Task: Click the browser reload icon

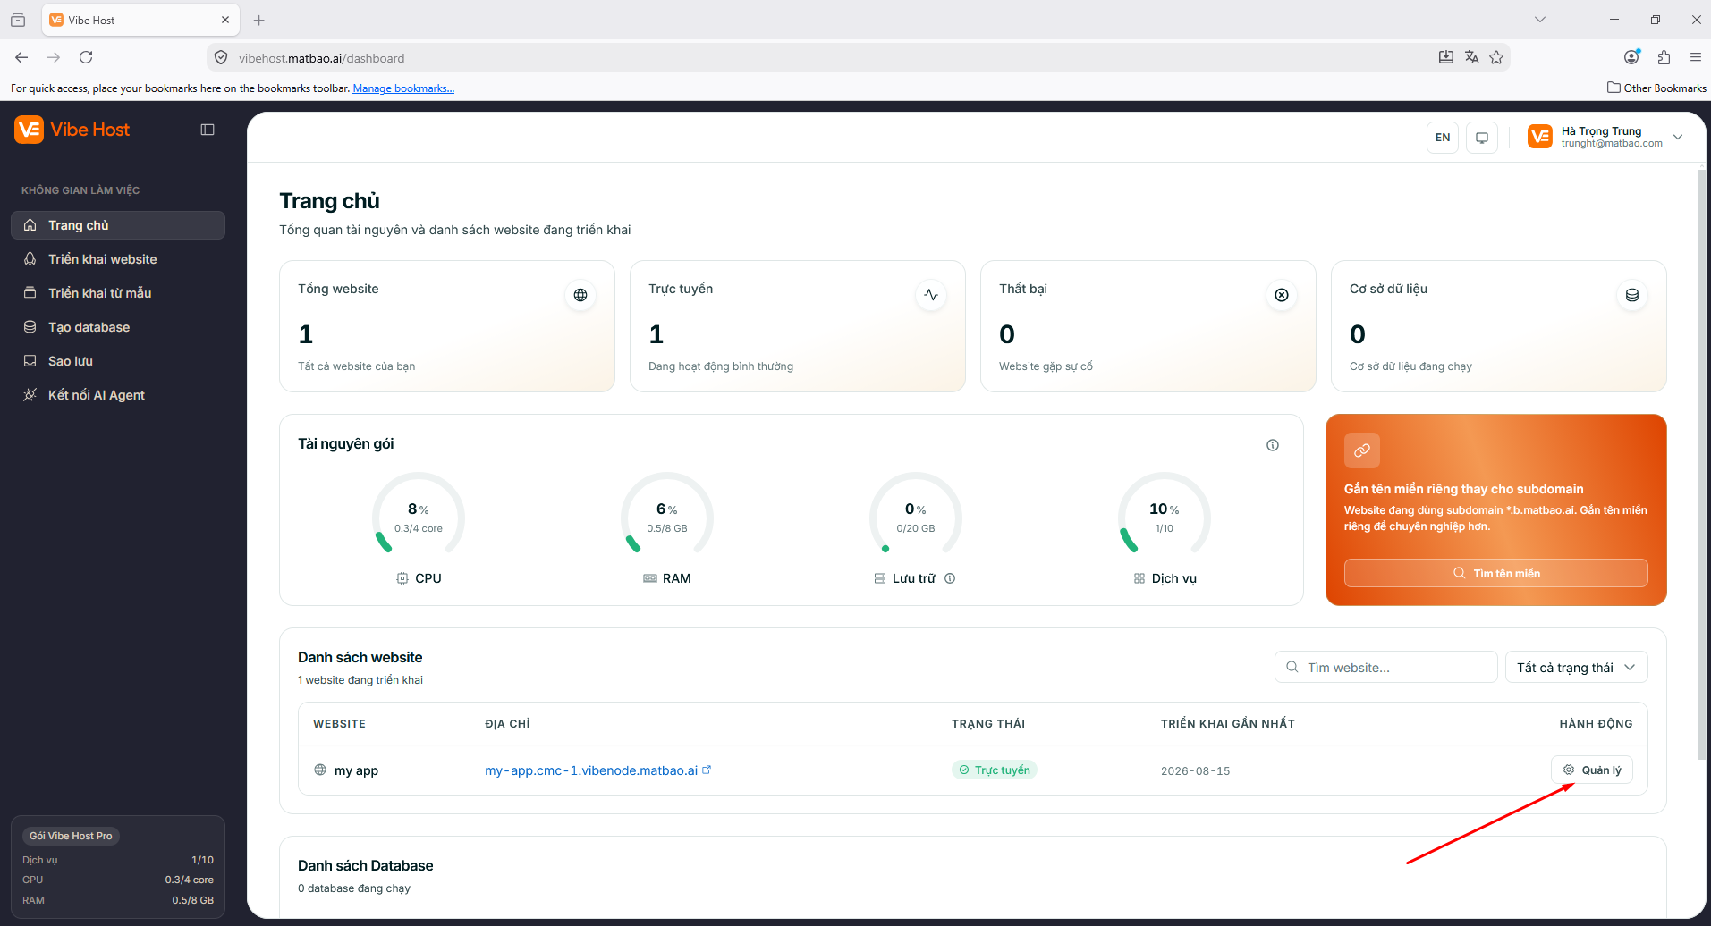Action: (86, 57)
